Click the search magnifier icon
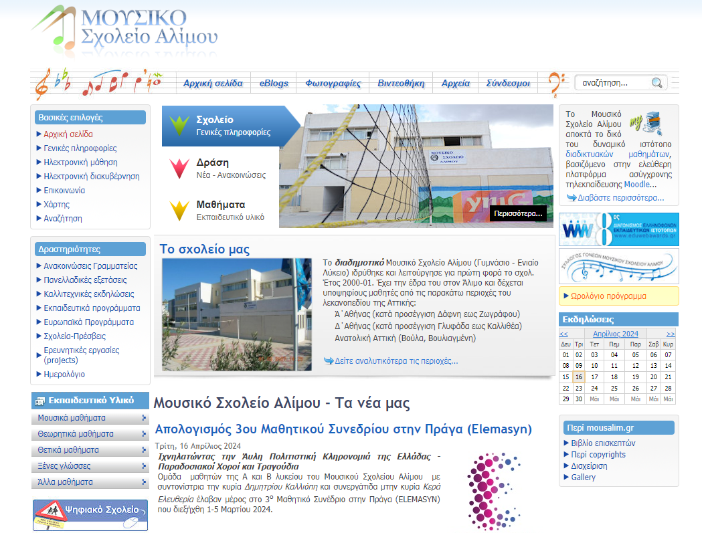702x533 pixels. [656, 83]
